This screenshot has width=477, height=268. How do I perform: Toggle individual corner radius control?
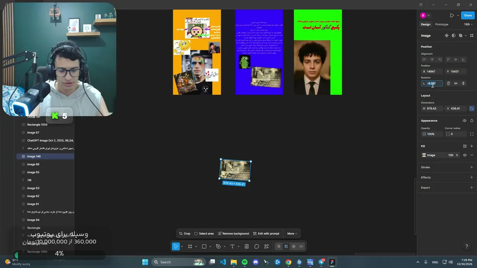[472, 134]
